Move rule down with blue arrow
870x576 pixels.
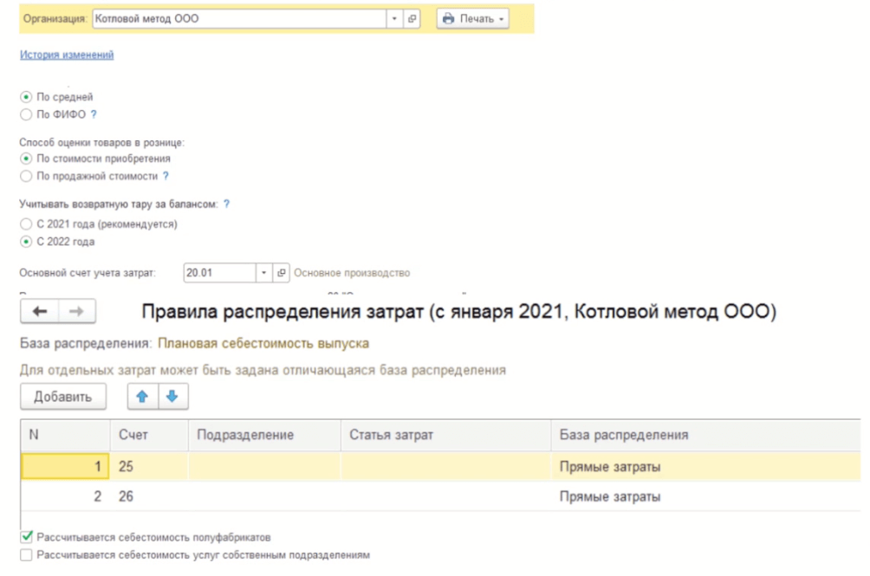coord(172,397)
